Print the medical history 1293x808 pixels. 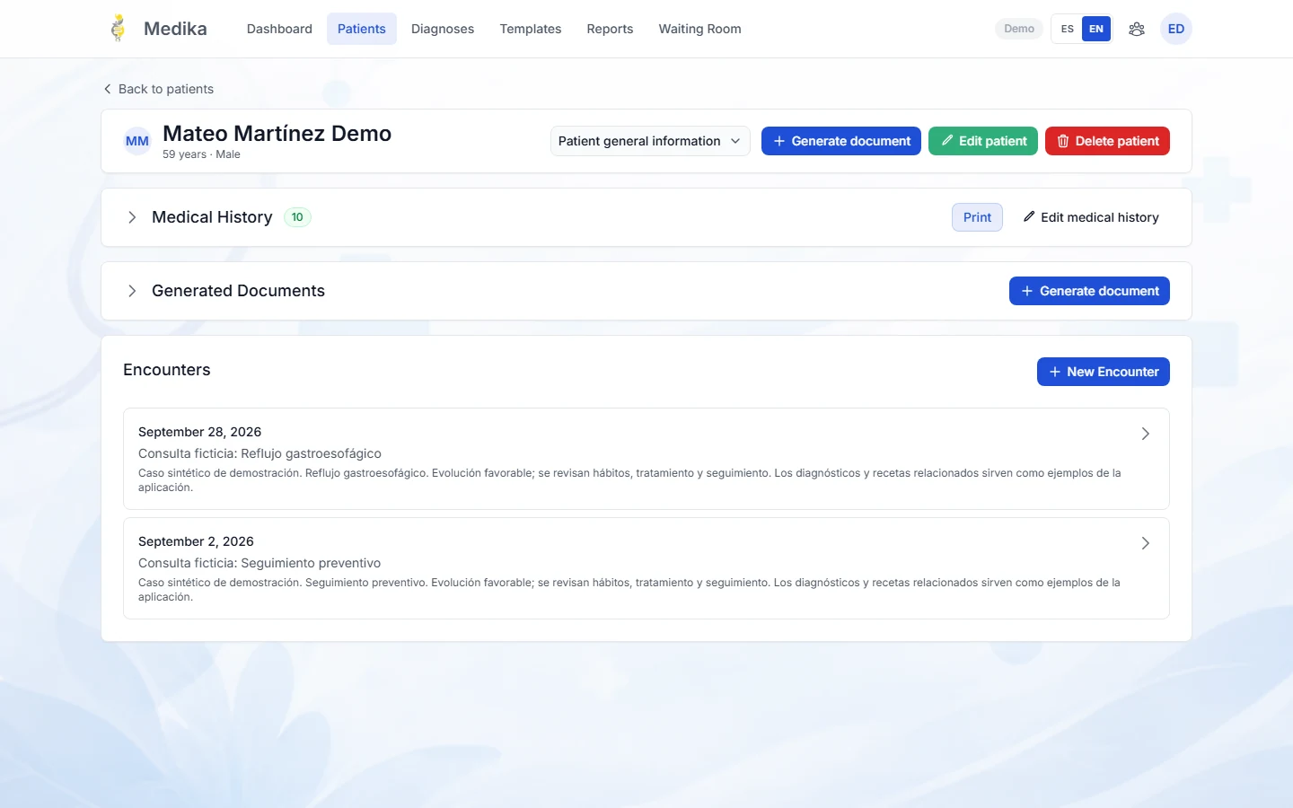click(x=977, y=217)
